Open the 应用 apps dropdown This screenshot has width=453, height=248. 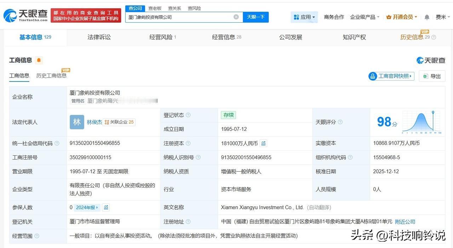tap(304, 17)
